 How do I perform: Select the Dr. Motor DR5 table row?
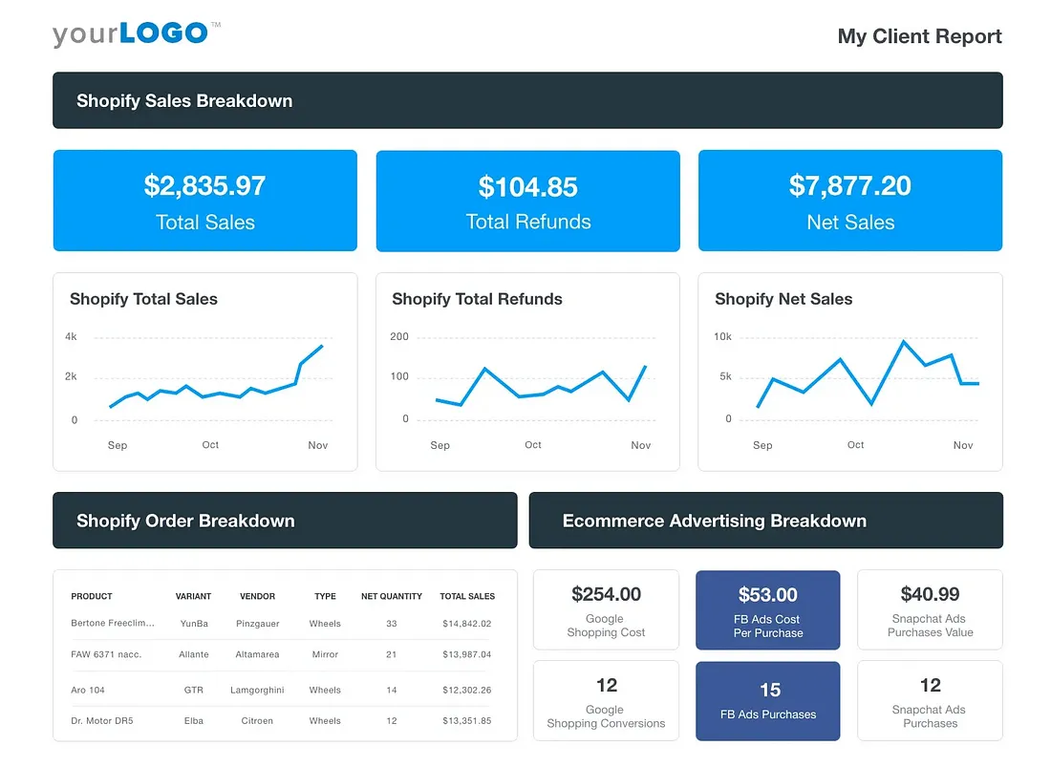point(285,721)
